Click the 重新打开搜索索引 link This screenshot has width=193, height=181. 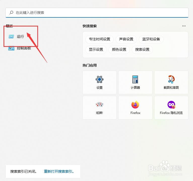pos(59,171)
